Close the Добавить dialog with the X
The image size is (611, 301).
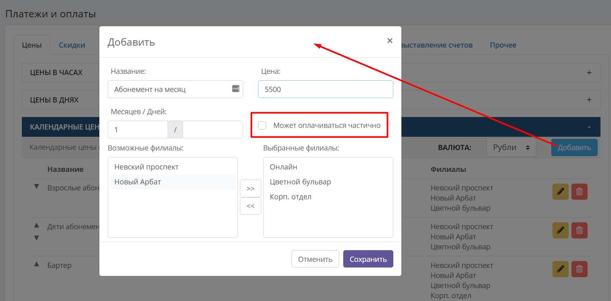[390, 40]
